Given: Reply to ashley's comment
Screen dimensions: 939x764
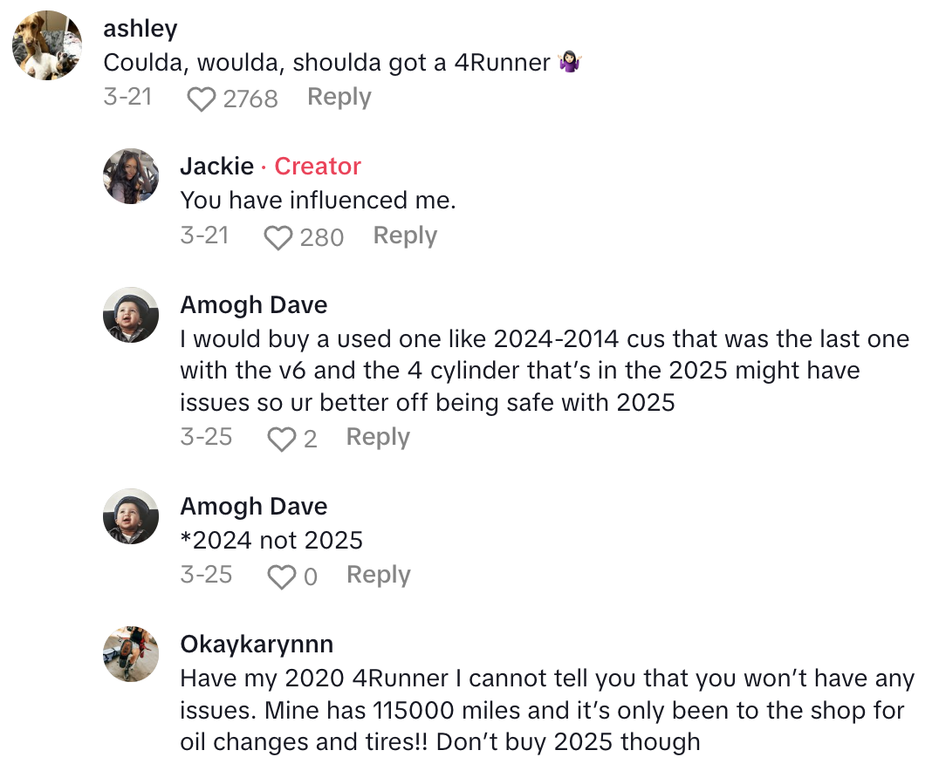Looking at the screenshot, I should click(339, 97).
